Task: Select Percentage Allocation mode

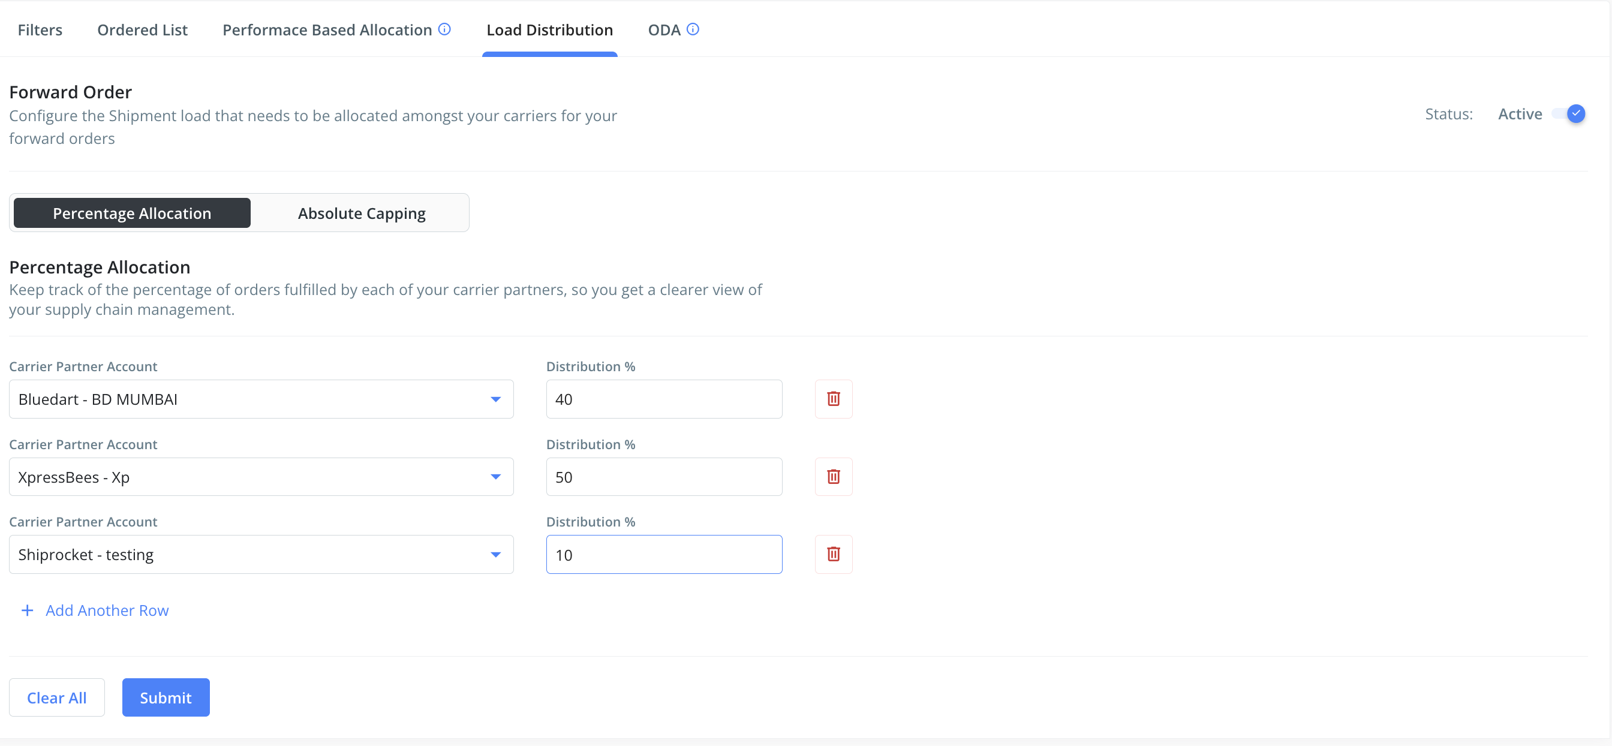Action: (x=132, y=213)
